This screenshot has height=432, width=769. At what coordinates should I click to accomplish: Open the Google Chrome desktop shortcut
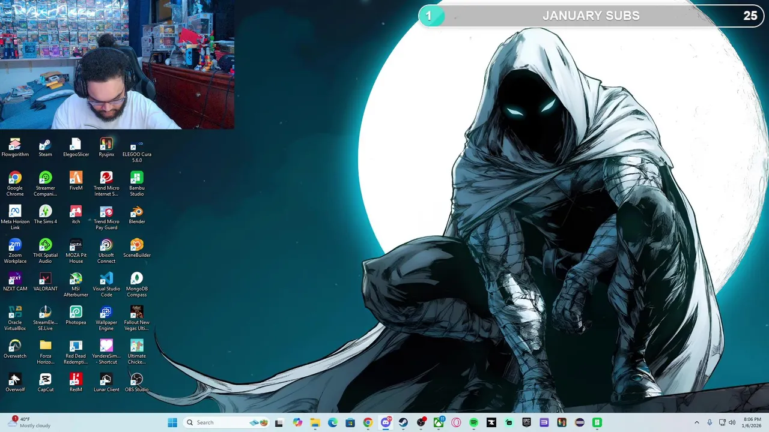click(15, 184)
